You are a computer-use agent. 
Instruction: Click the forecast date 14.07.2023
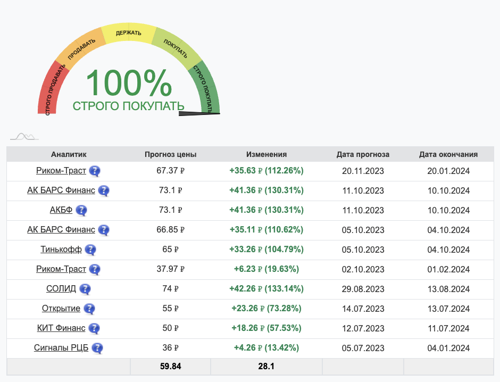tap(363, 309)
